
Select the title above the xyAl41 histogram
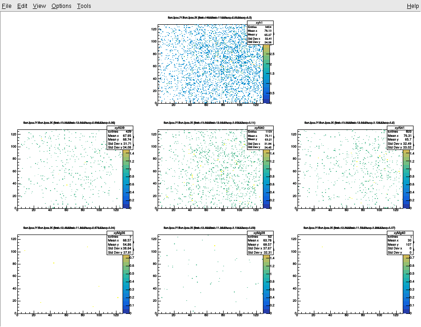[x=349, y=123]
